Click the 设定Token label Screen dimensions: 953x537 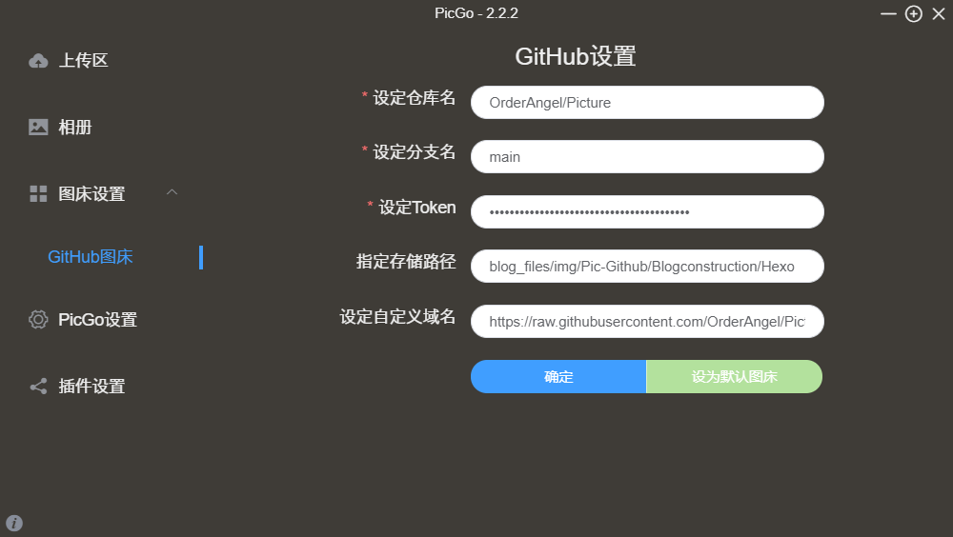pyautogui.click(x=417, y=208)
